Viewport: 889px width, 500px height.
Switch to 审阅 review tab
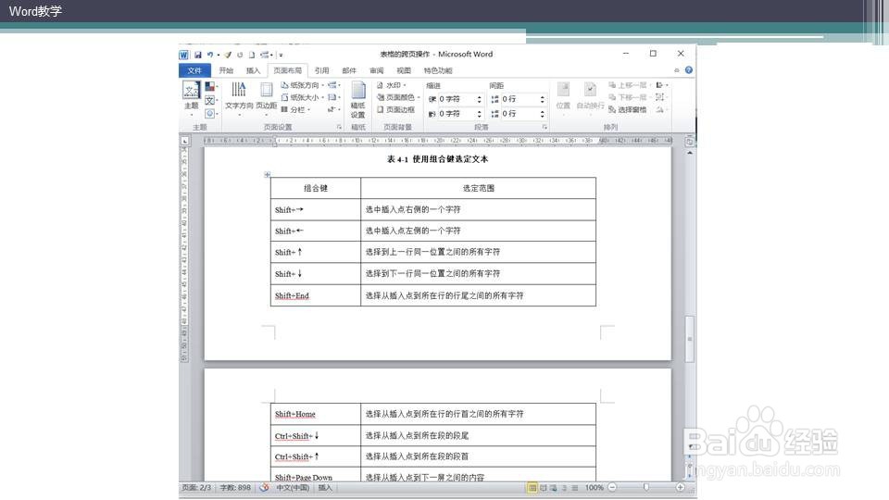pos(376,70)
